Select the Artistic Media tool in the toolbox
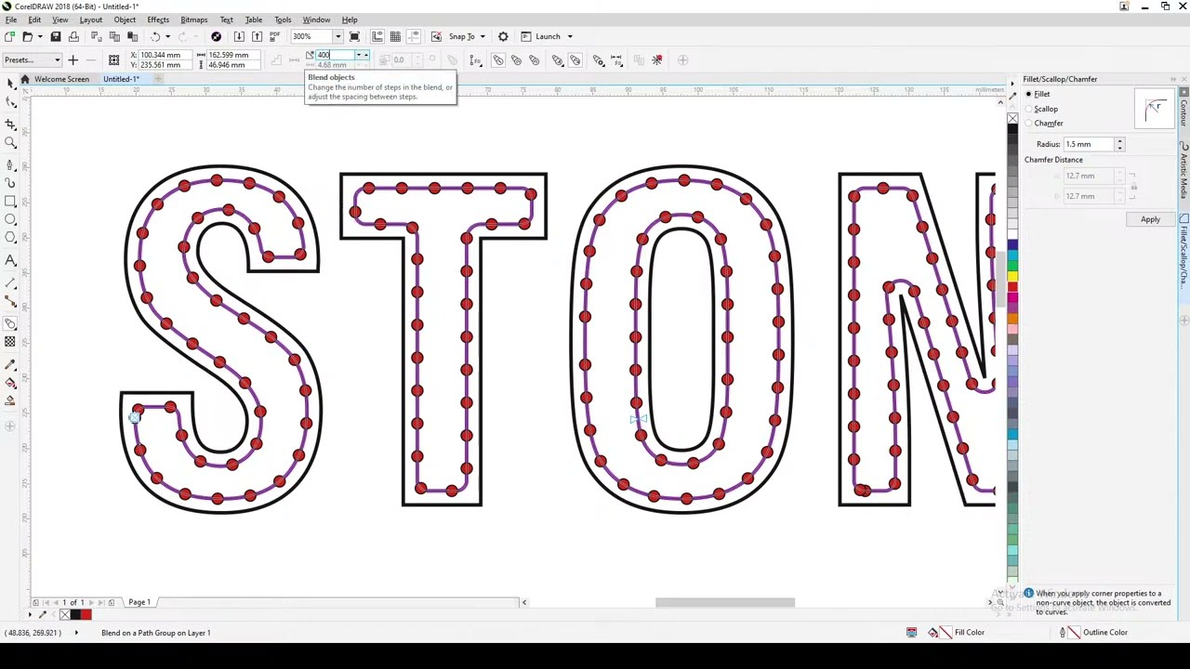Viewport: 1190px width, 669px height. coord(10,182)
